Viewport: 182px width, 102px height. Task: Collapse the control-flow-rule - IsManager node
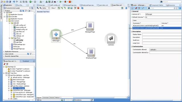[x=9, y=90]
